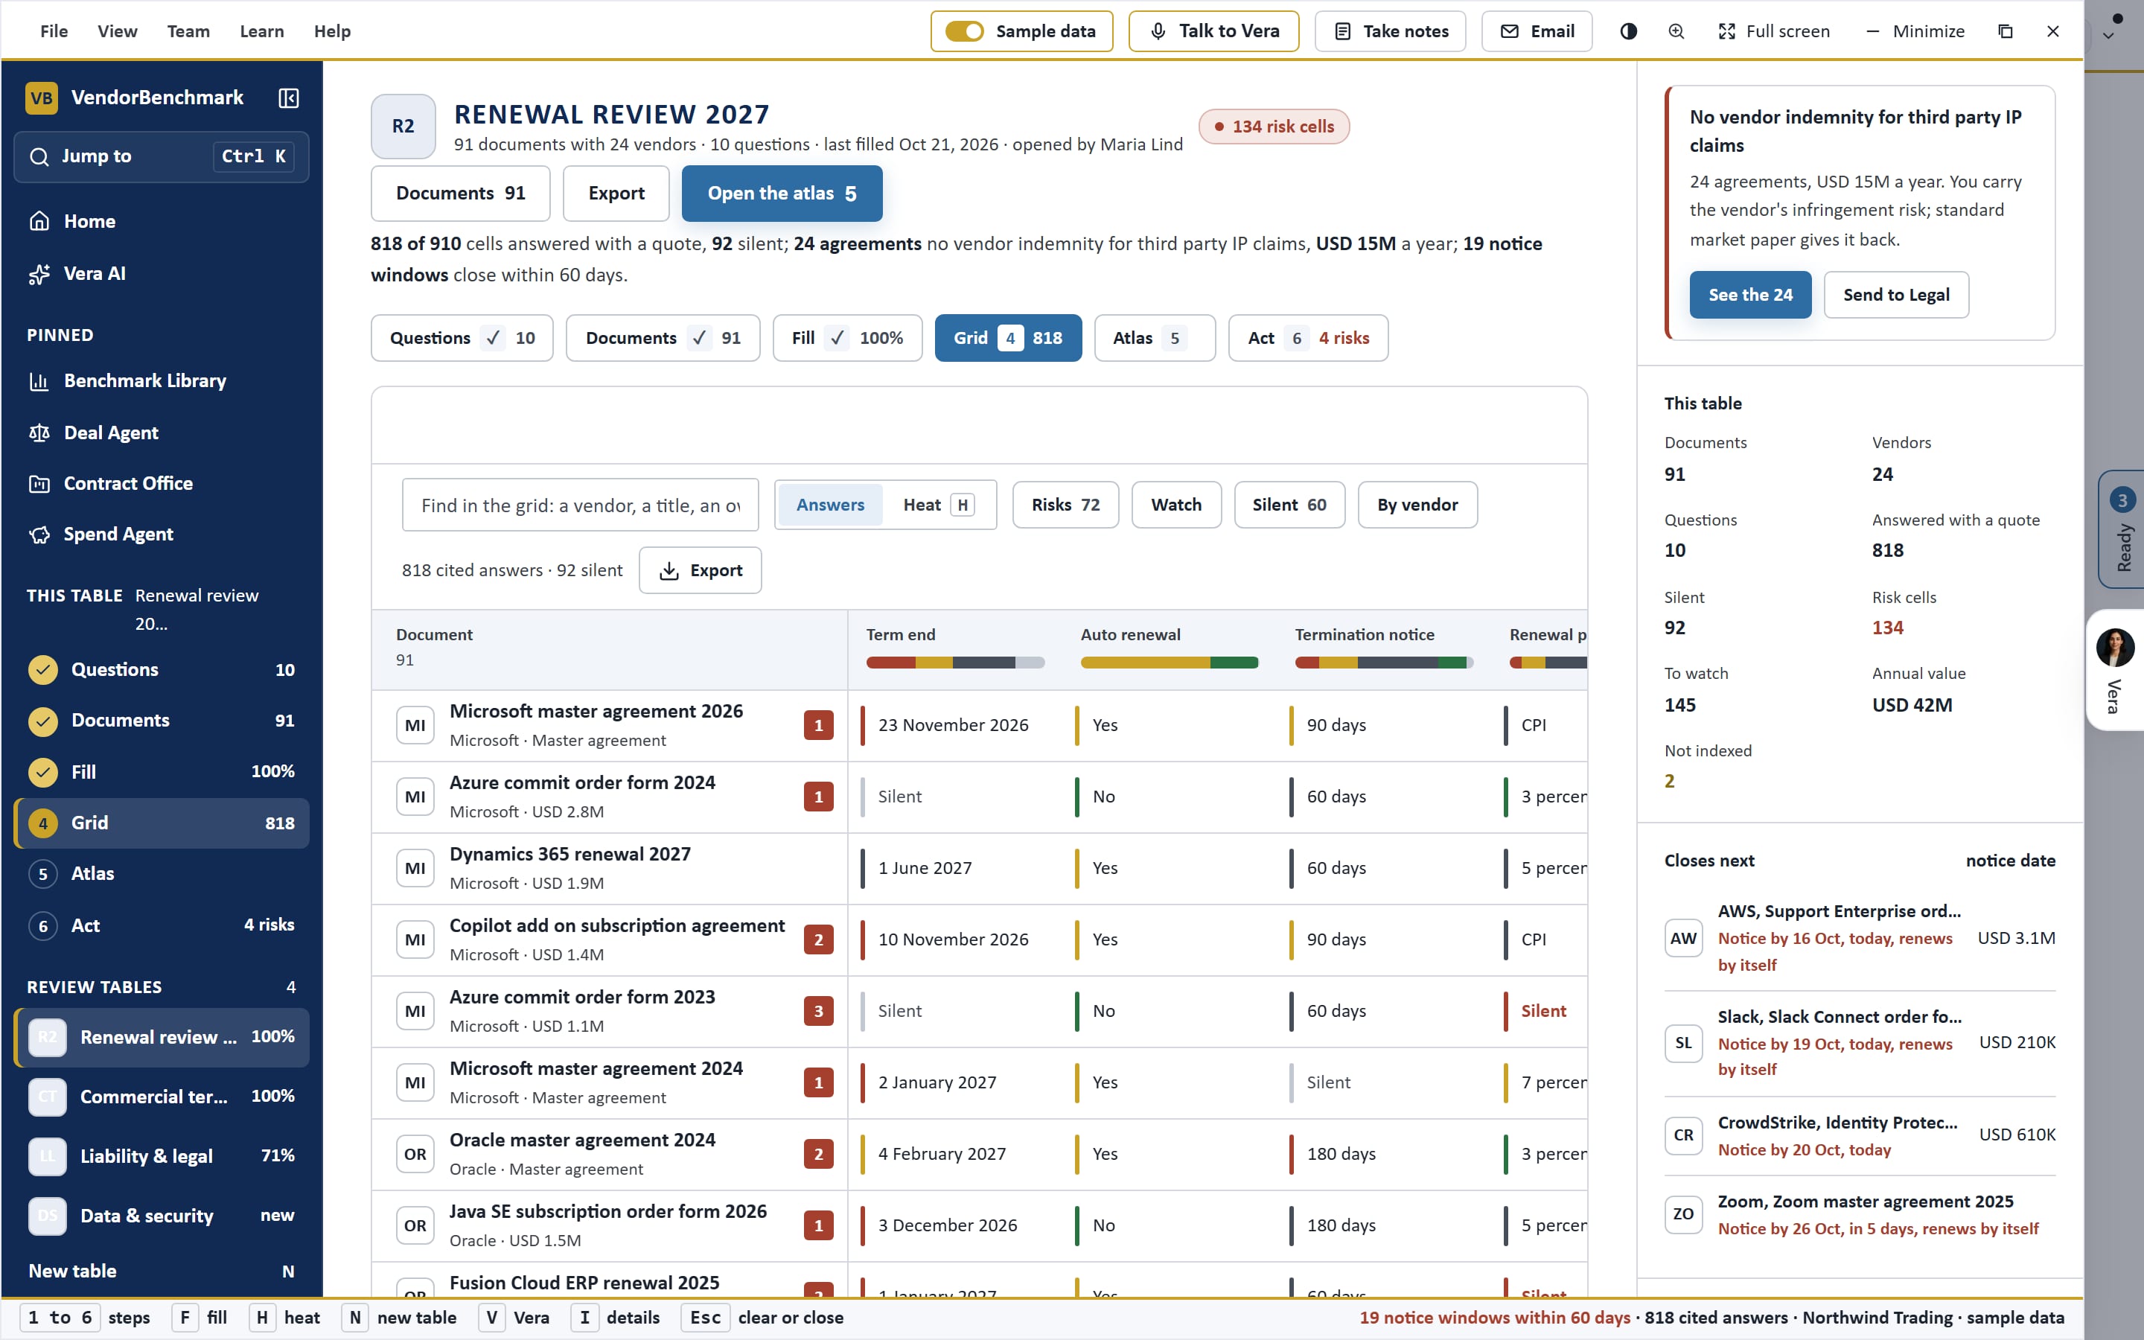The image size is (2144, 1340).
Task: Click Take notes button
Action: click(x=1391, y=31)
